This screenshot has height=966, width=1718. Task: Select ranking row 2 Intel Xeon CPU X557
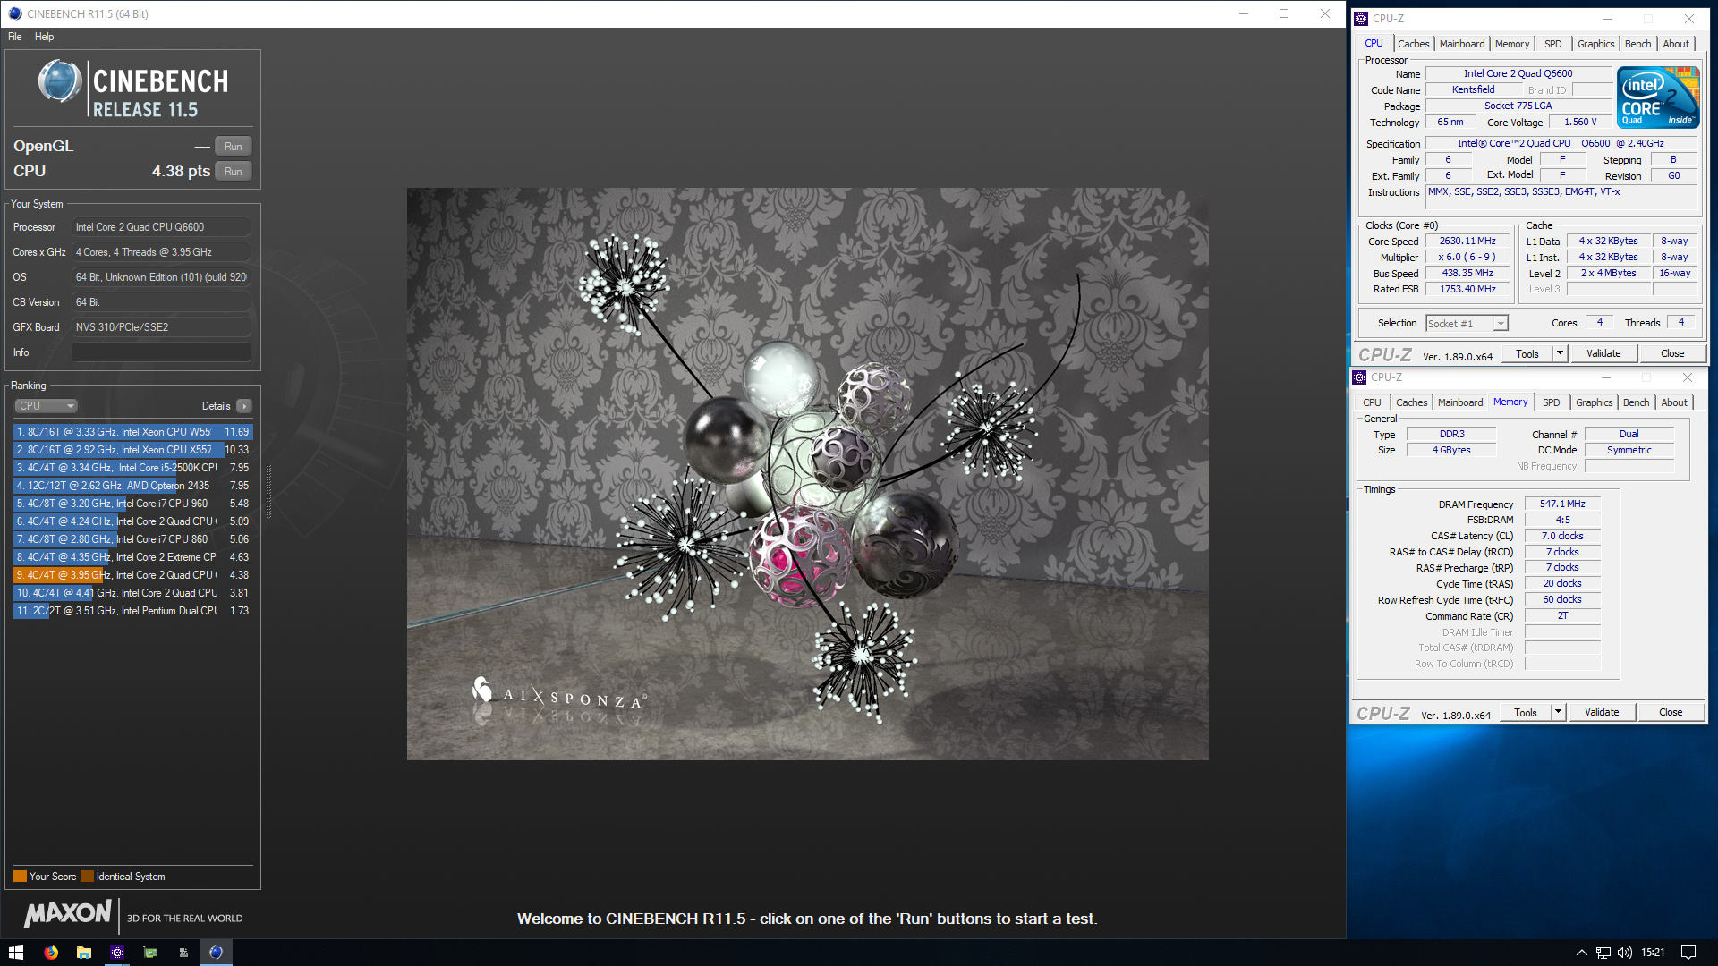point(132,450)
